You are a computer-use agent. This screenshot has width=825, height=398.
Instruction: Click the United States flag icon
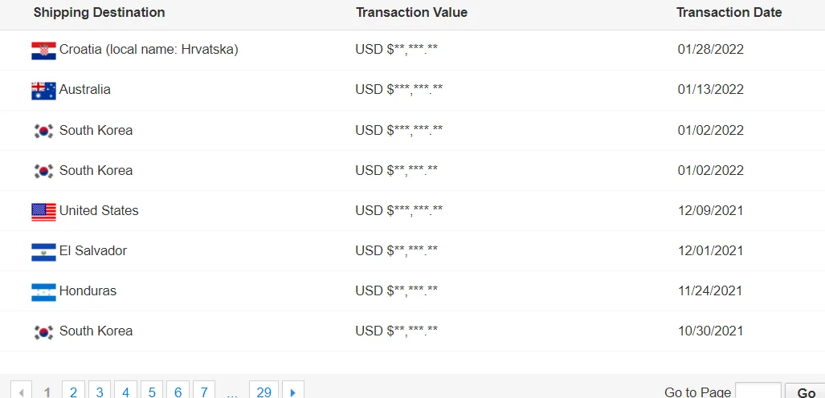(x=43, y=211)
